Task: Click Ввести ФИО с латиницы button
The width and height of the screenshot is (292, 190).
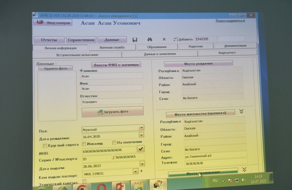Action: point(116,65)
